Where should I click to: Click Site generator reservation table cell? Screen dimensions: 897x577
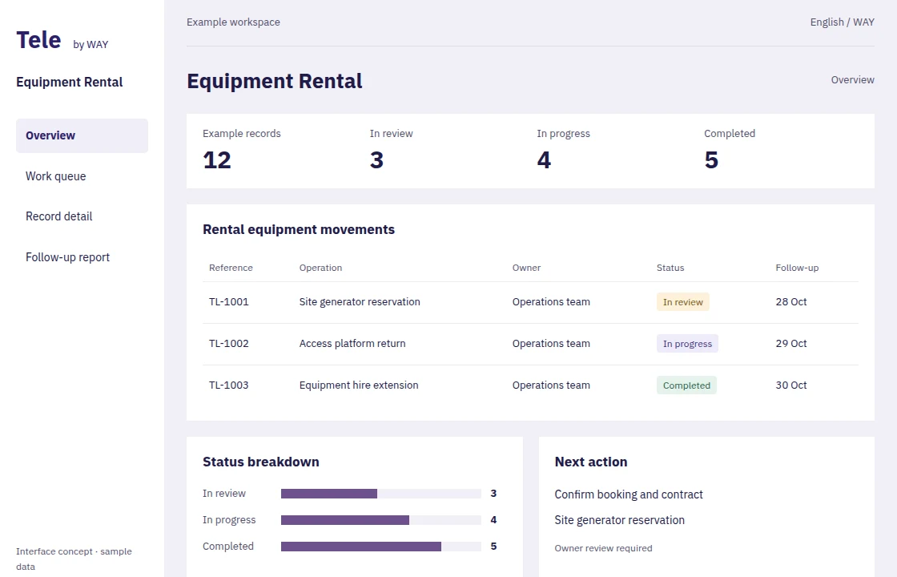[360, 302]
